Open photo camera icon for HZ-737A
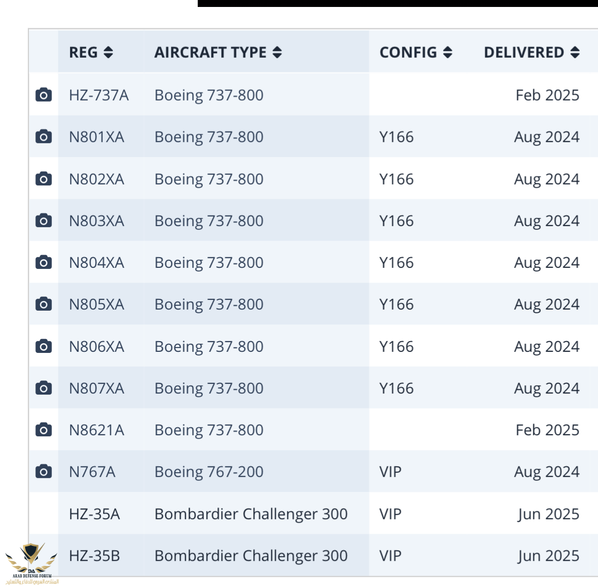This screenshot has width=598, height=586. click(43, 95)
